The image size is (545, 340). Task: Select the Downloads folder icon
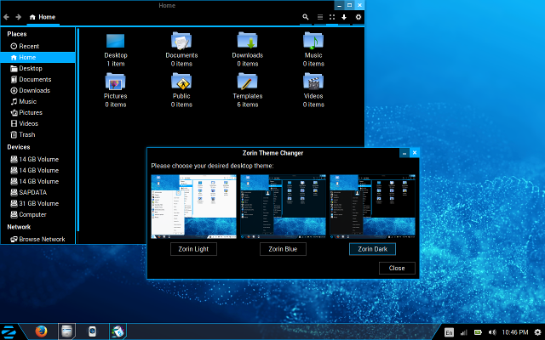pyautogui.click(x=248, y=41)
